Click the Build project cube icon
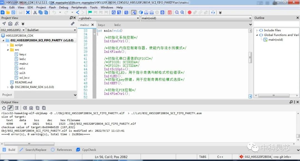Image resolution: width=300 pixels, height=161 pixels. tap(141, 12)
